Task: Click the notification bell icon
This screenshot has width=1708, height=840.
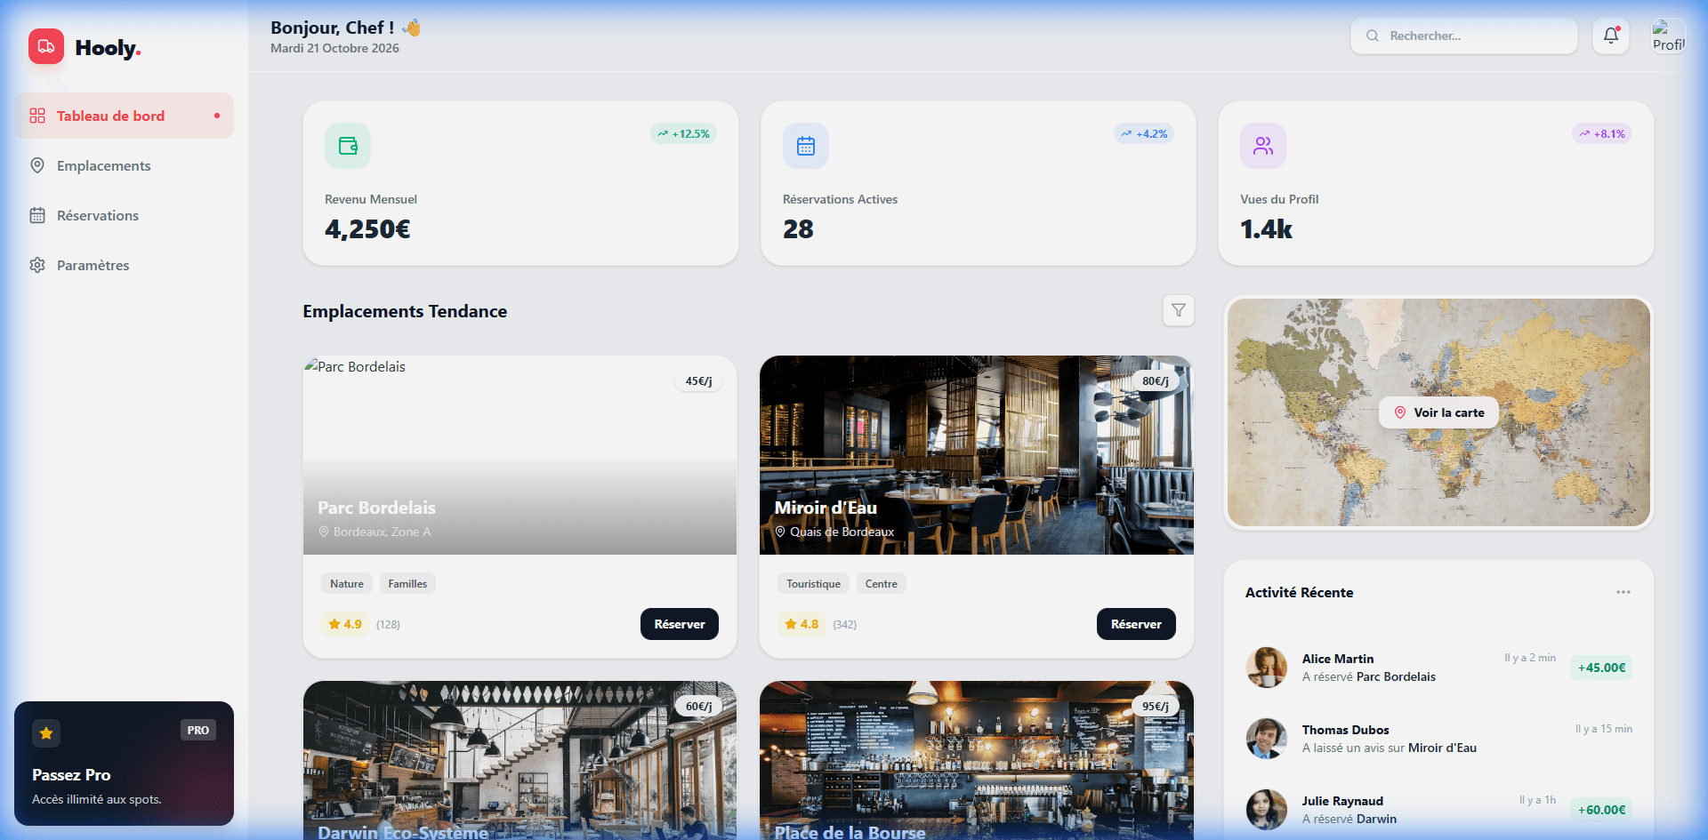Action: pyautogui.click(x=1610, y=36)
